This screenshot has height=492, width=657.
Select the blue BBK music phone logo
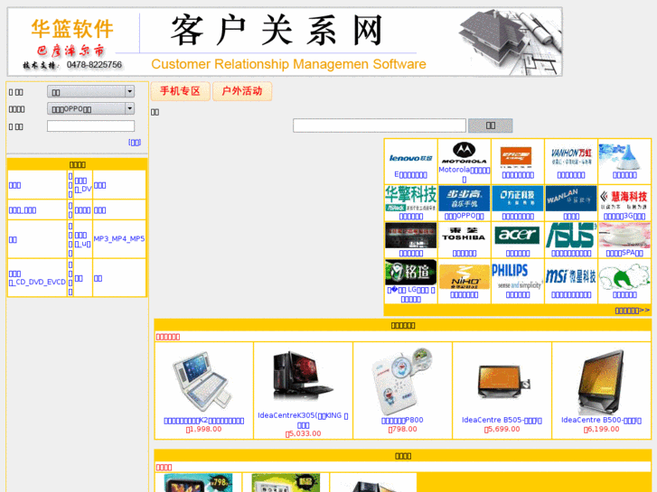click(464, 199)
